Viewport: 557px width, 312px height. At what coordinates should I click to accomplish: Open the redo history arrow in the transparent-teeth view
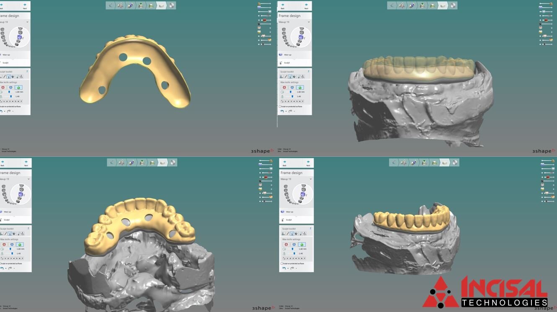point(294,111)
